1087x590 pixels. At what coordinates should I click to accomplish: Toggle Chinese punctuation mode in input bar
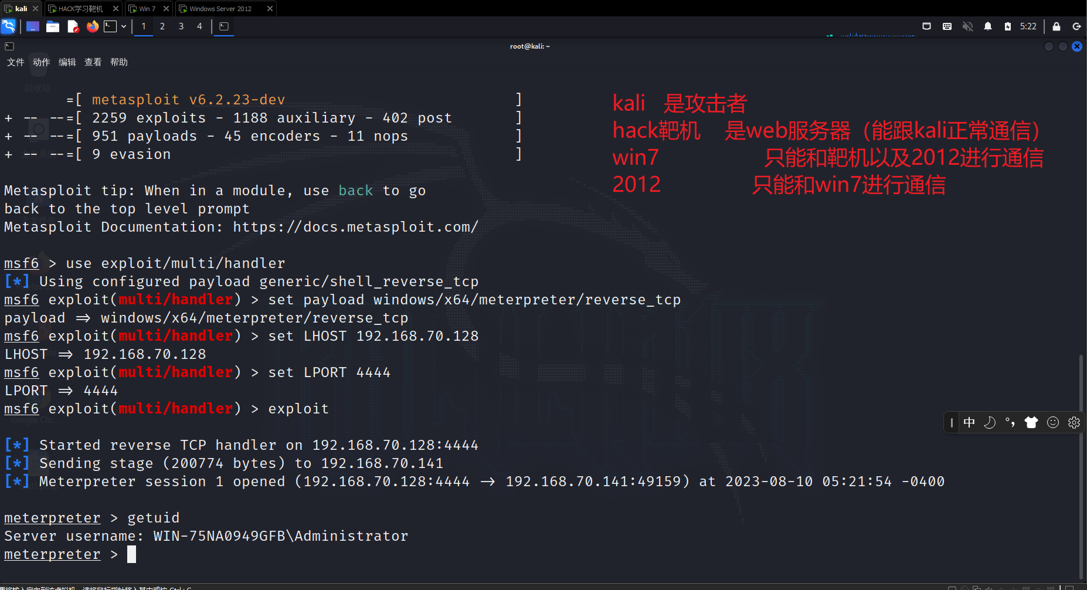pyautogui.click(x=1010, y=422)
